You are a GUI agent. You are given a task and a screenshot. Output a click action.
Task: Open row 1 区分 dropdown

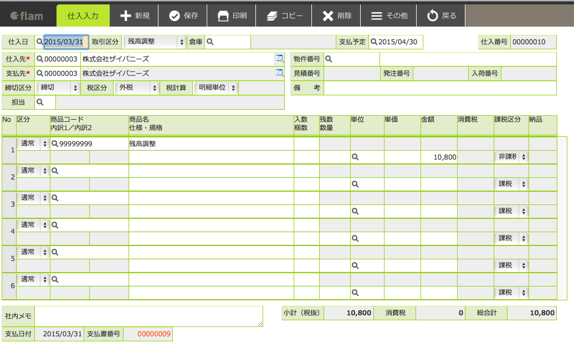(33, 144)
